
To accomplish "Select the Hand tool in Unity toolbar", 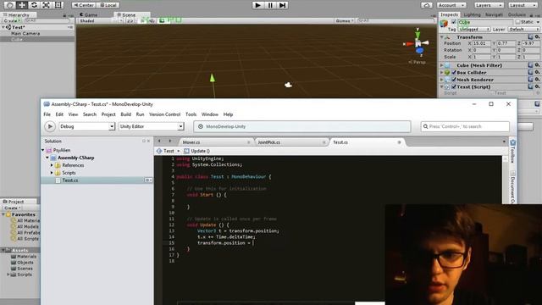I will (9, 5).
